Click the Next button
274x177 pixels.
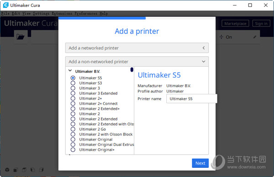coord(200,163)
